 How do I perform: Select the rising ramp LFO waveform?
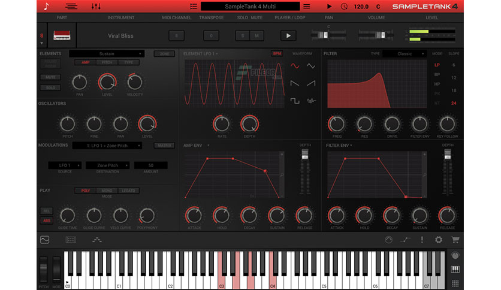click(311, 83)
